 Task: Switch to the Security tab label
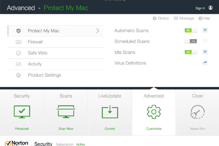22,96
